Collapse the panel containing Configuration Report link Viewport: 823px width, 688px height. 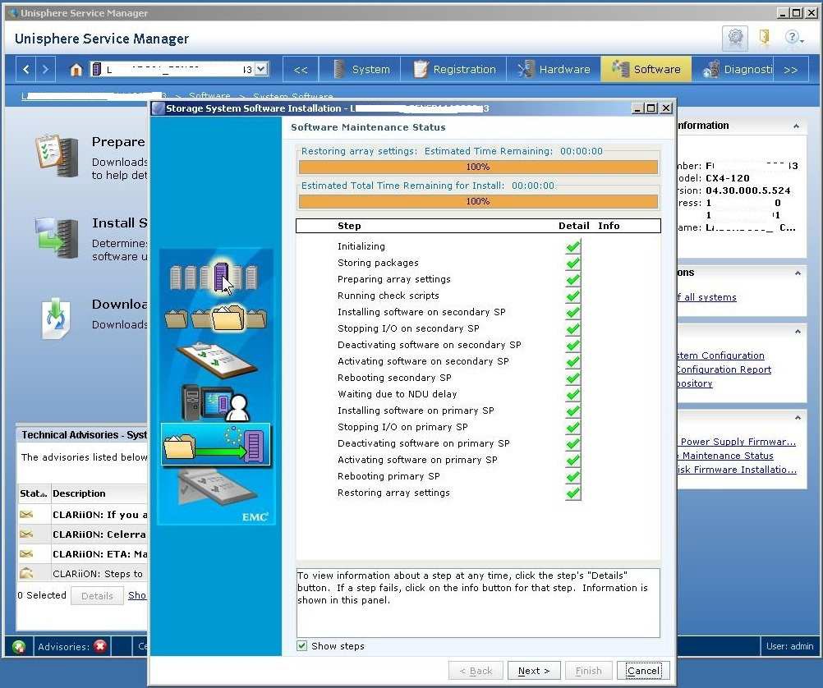(798, 331)
